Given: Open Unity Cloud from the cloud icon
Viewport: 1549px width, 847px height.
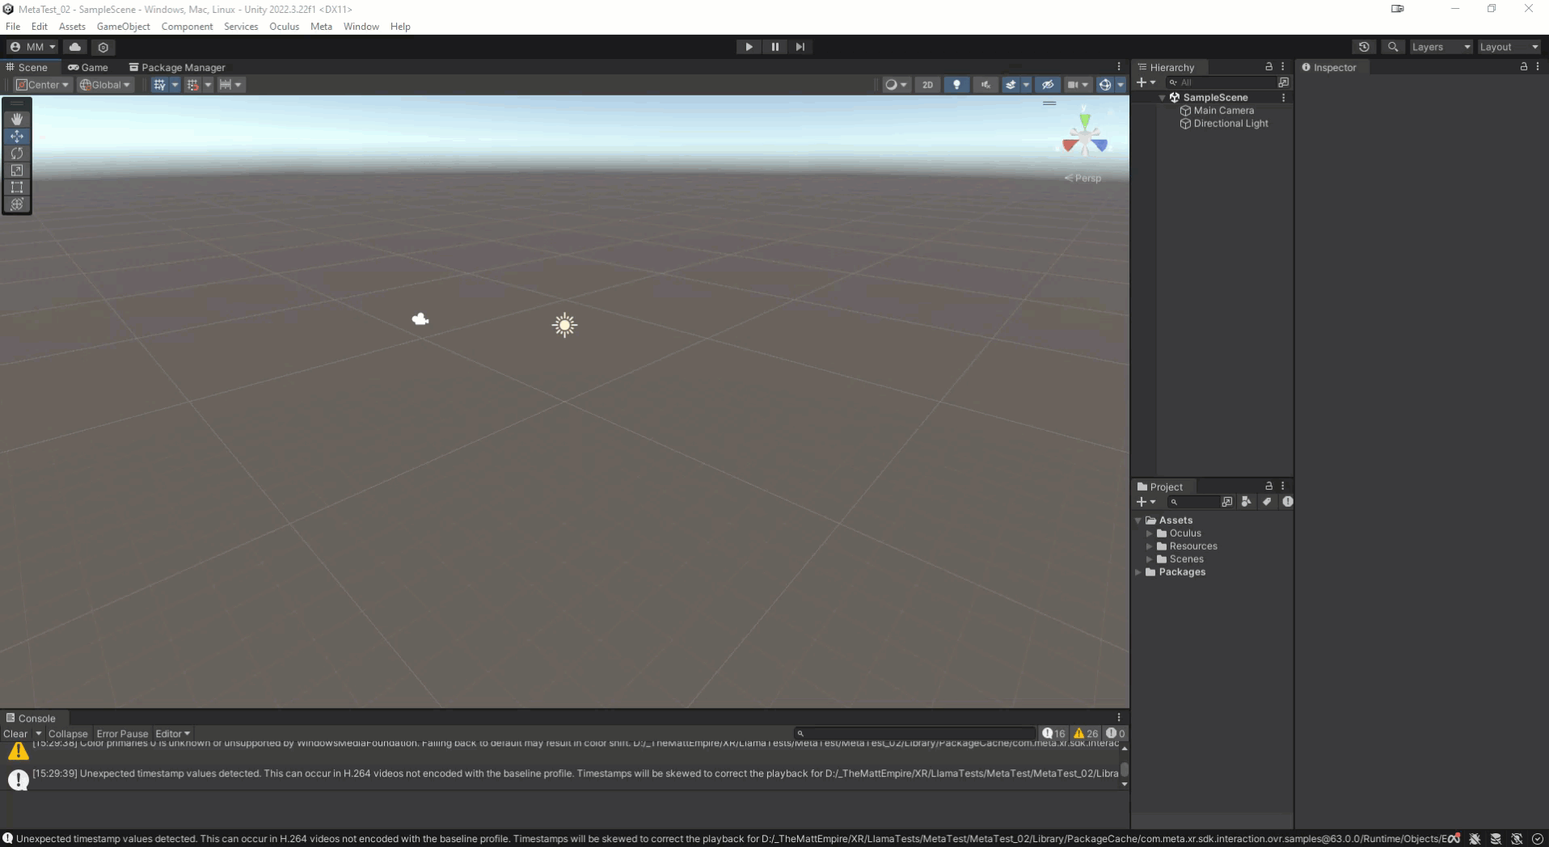Looking at the screenshot, I should (75, 47).
